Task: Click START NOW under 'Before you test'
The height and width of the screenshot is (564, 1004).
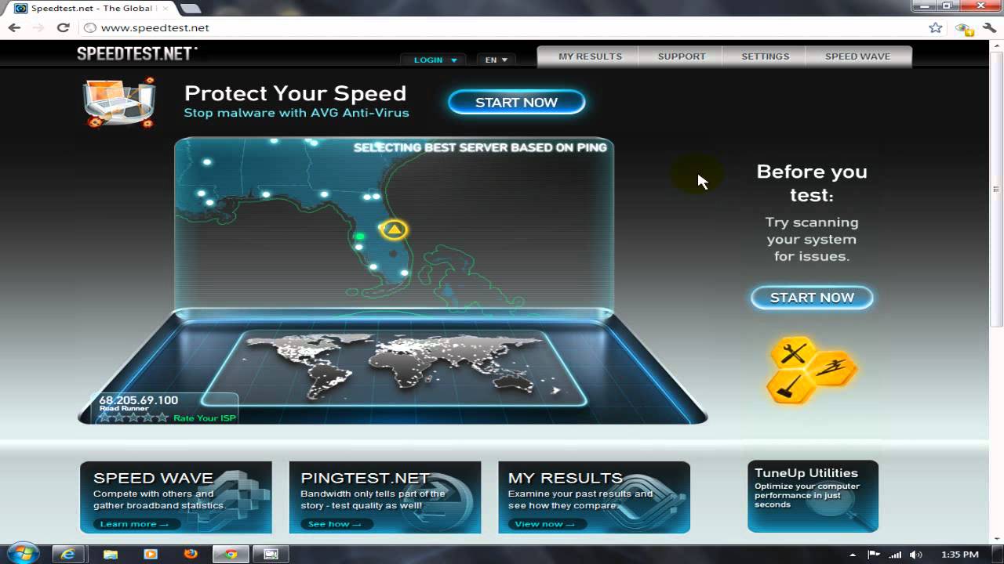Action: 812,298
